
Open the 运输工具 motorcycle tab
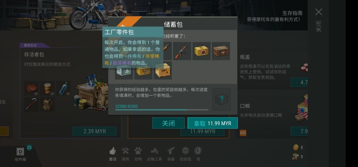(x=154, y=154)
